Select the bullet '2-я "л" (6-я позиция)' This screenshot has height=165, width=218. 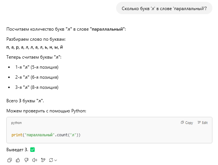(37, 77)
